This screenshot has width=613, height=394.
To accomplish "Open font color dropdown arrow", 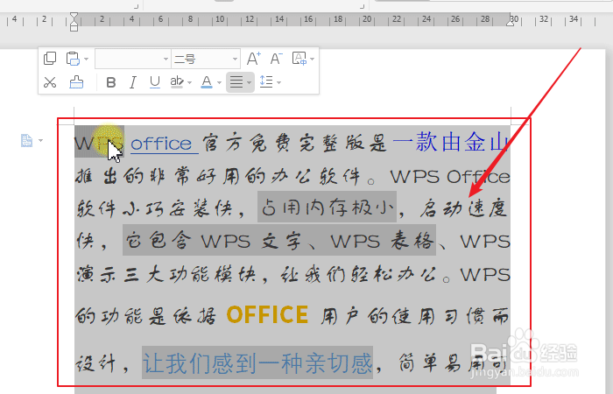I will point(219,82).
